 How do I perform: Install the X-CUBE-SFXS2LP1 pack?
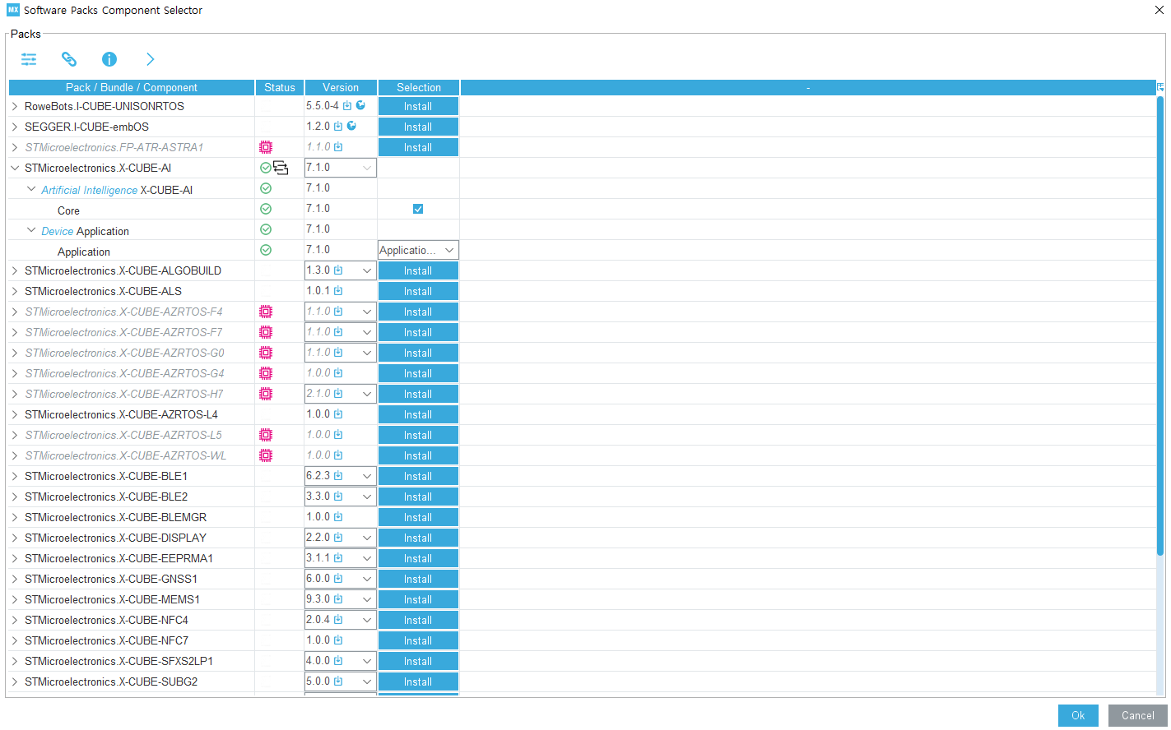[x=418, y=661]
